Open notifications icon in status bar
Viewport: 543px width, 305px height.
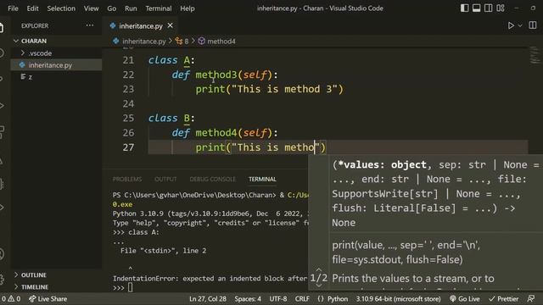point(531,299)
